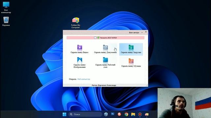Click the round blue globe taskbar icon
Image resolution: width=211 pixels, height=118 pixels.
pyautogui.click(x=106, y=114)
